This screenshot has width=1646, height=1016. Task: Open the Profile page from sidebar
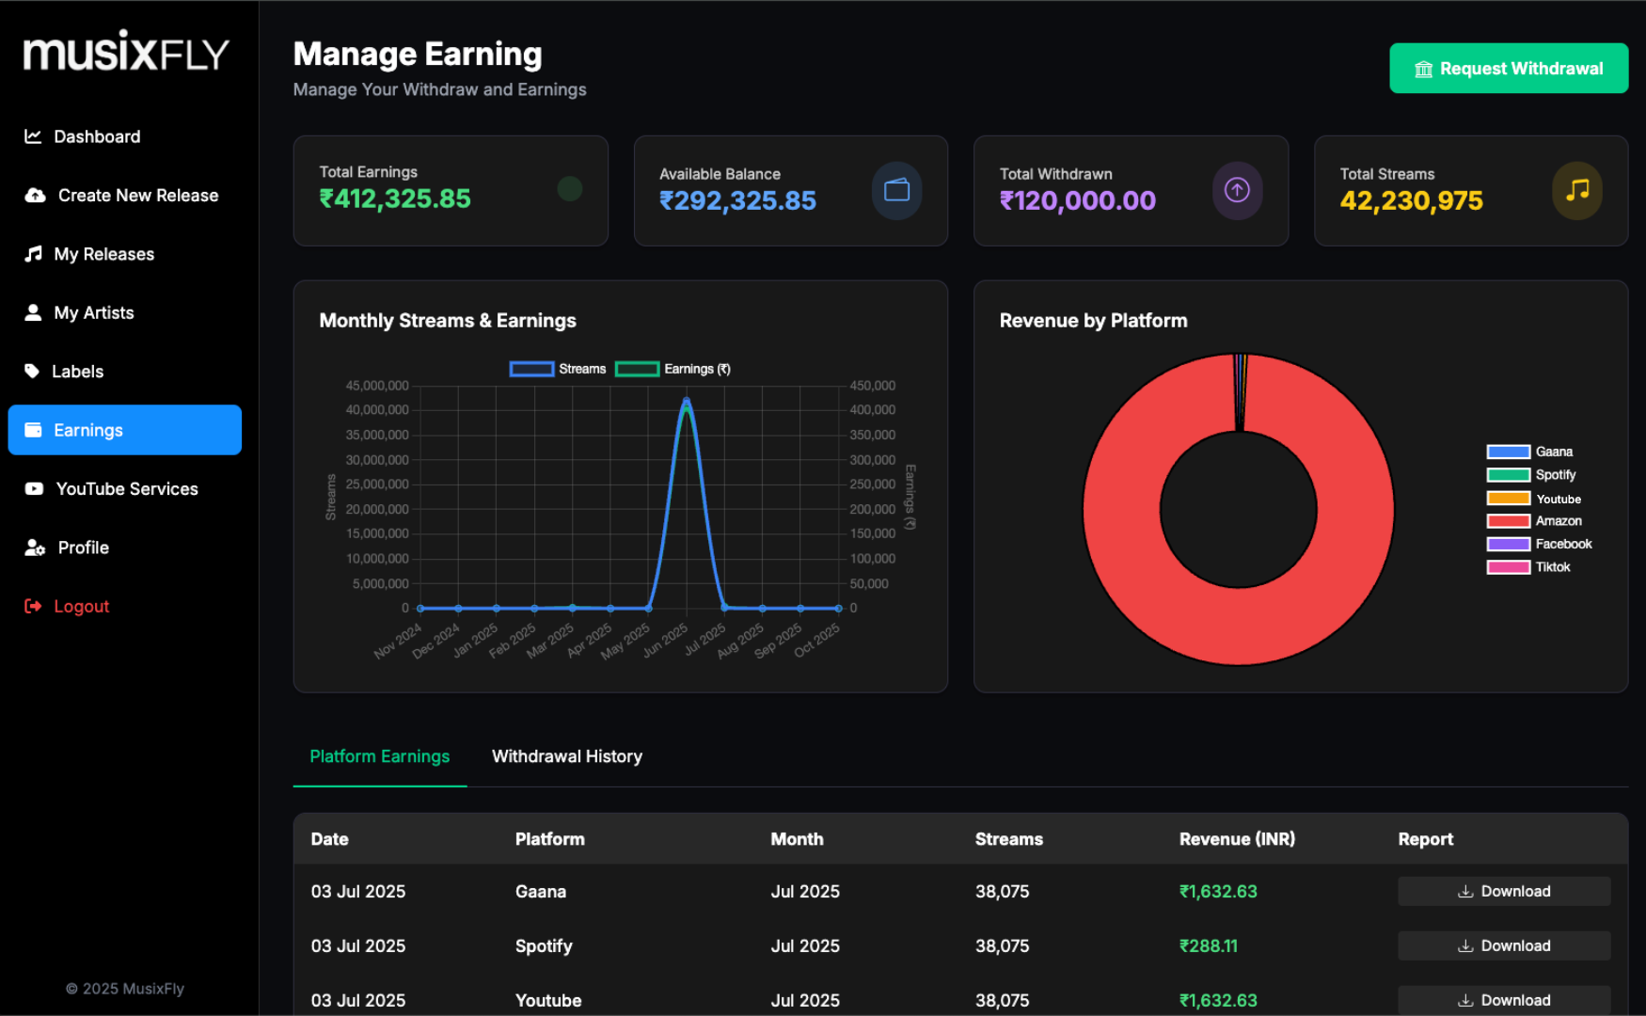[83, 548]
